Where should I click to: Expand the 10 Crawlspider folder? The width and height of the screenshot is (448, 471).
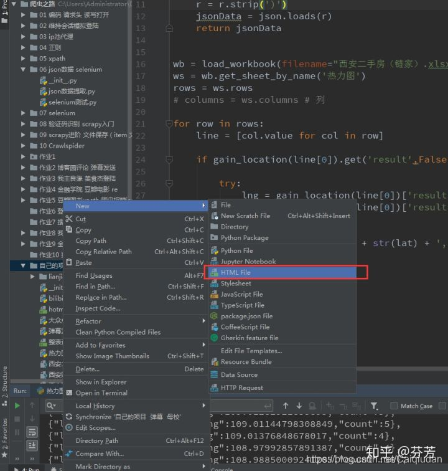[23, 146]
